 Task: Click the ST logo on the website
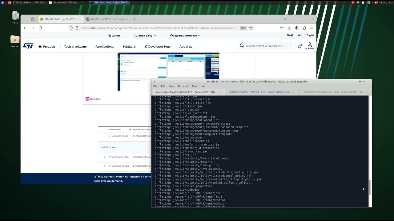(28, 46)
